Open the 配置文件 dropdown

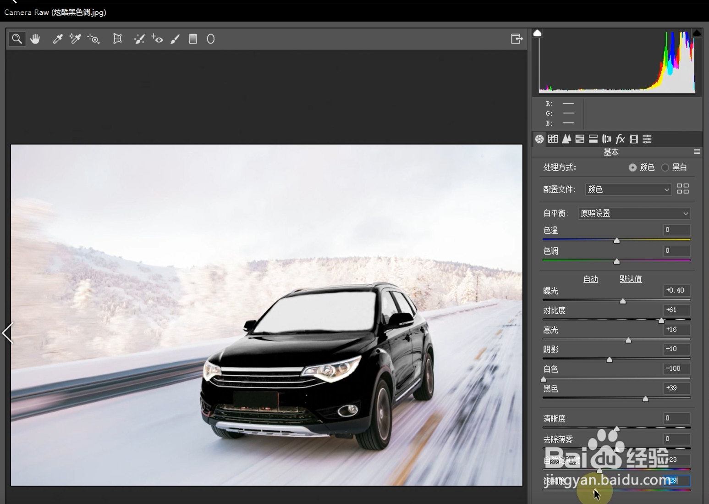point(628,189)
